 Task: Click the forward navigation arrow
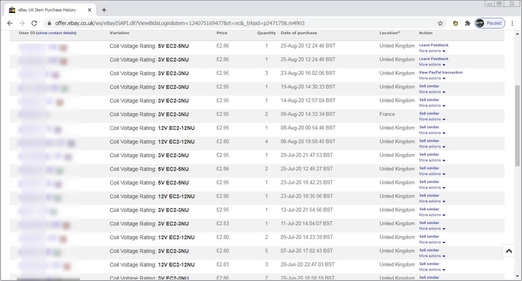22,23
